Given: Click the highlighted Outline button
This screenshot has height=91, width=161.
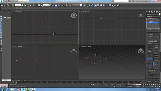Looking at the screenshot, I should [x=150, y=59].
